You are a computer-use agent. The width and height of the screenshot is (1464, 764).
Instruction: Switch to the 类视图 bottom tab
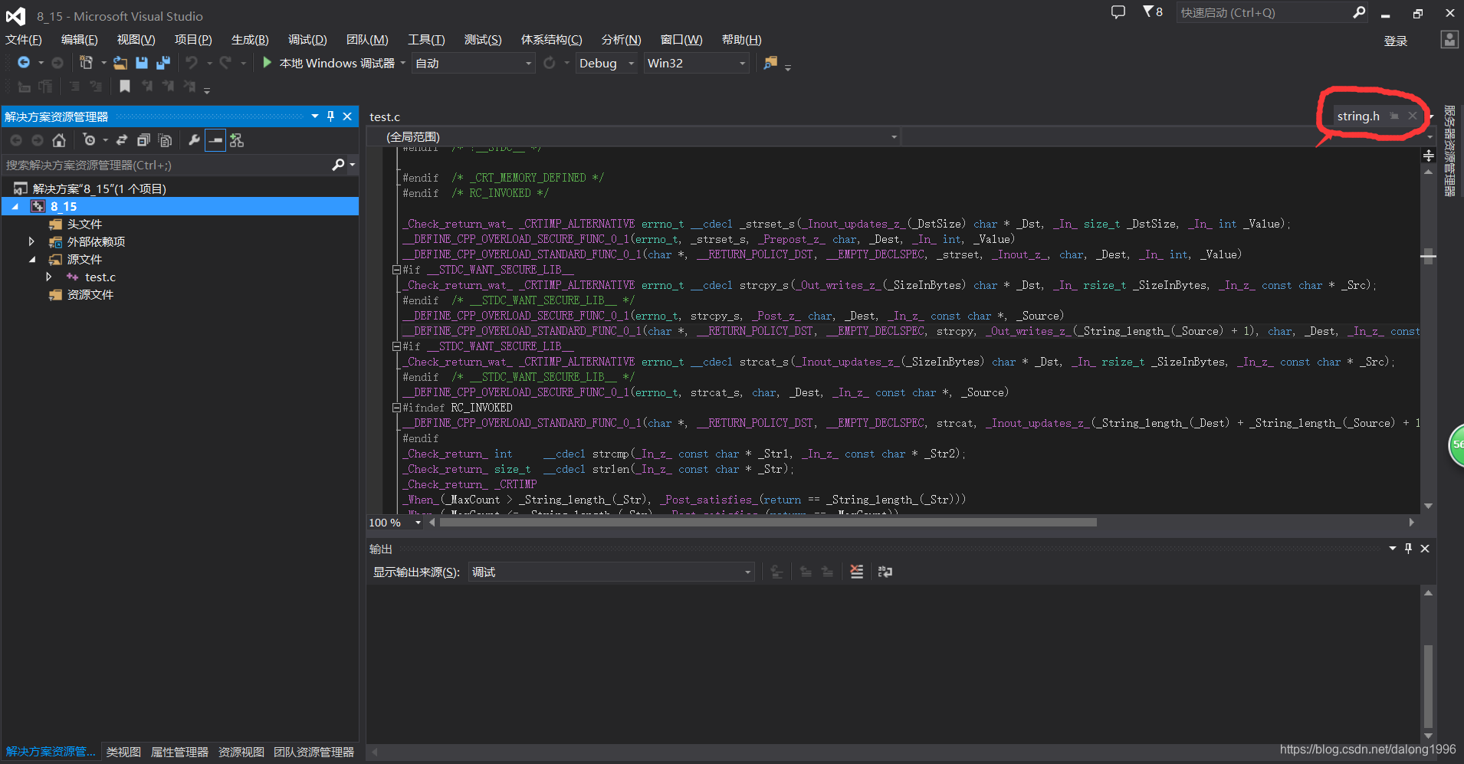coord(123,752)
